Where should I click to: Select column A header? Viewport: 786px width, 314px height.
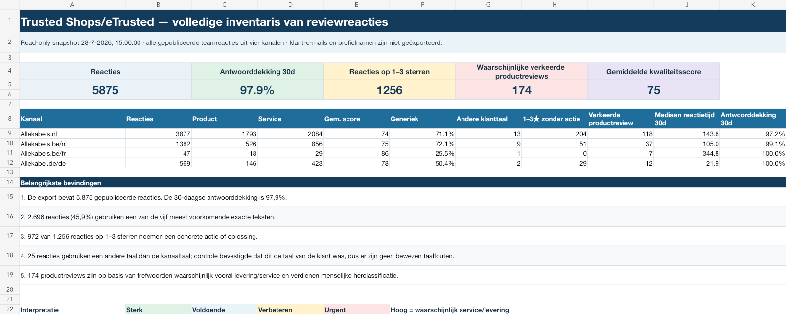click(72, 5)
